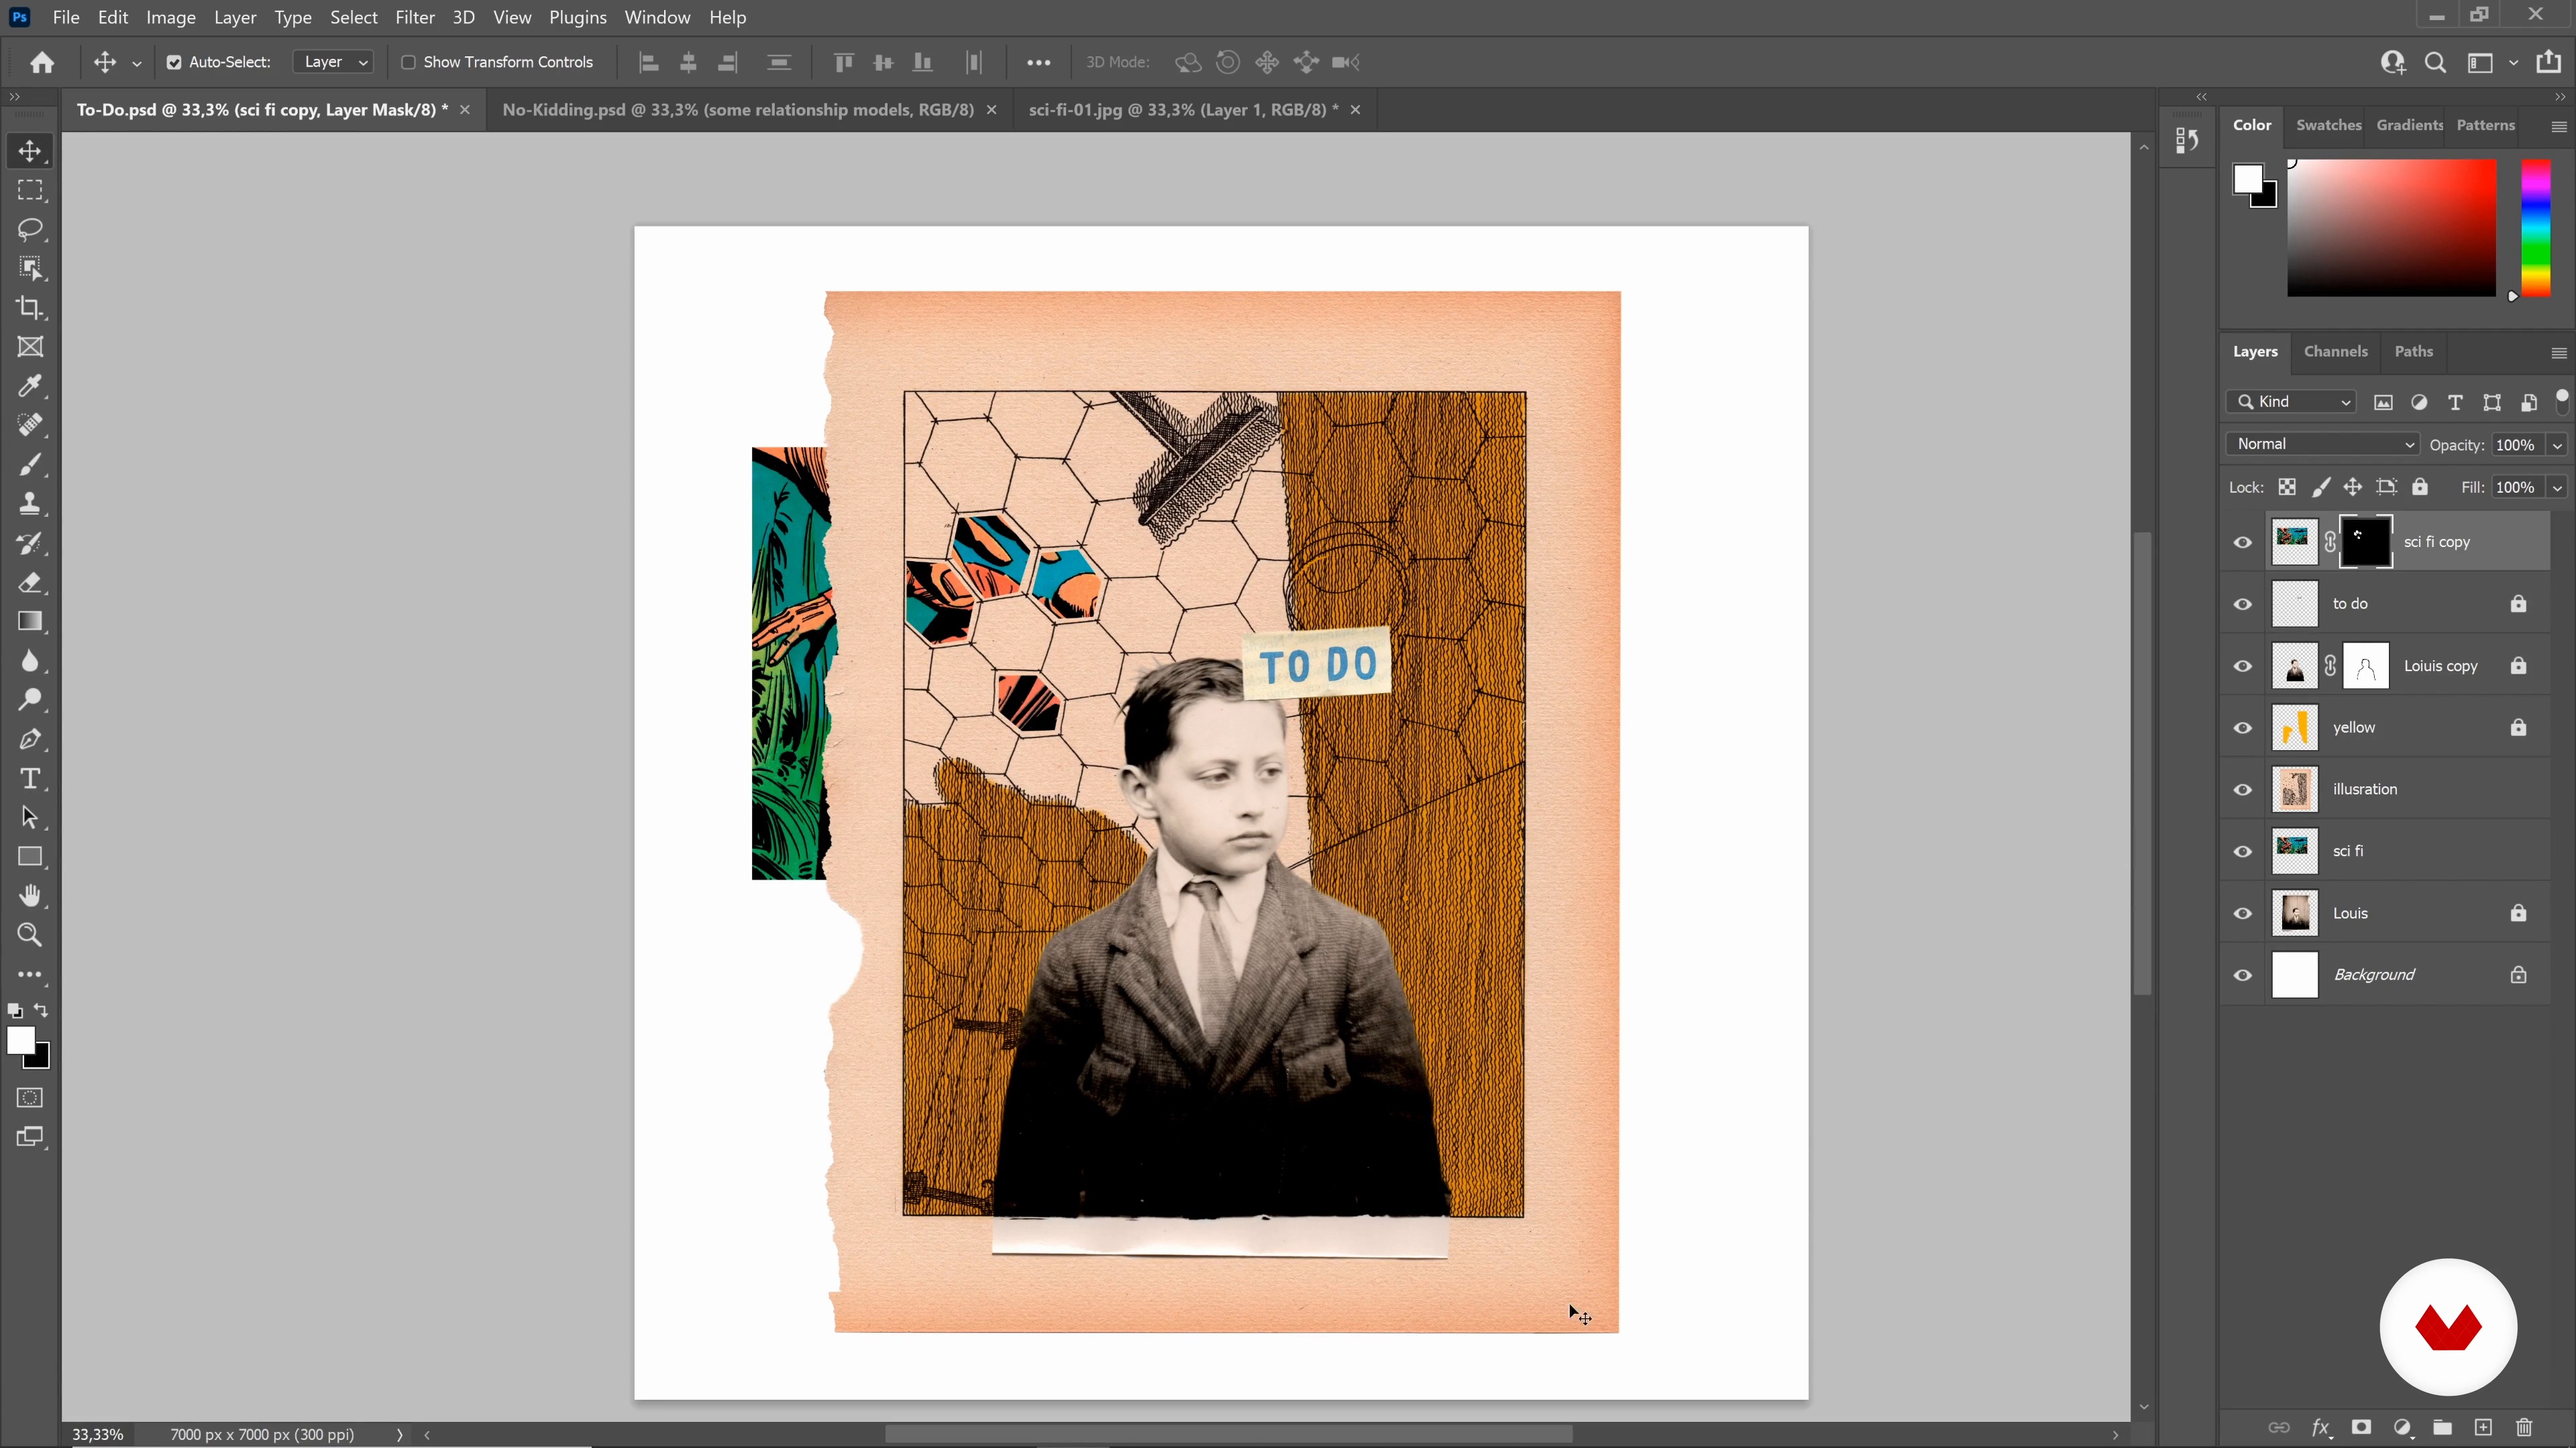Click the Home icon in options bar
Image resolution: width=2576 pixels, height=1448 pixels.
[42, 62]
